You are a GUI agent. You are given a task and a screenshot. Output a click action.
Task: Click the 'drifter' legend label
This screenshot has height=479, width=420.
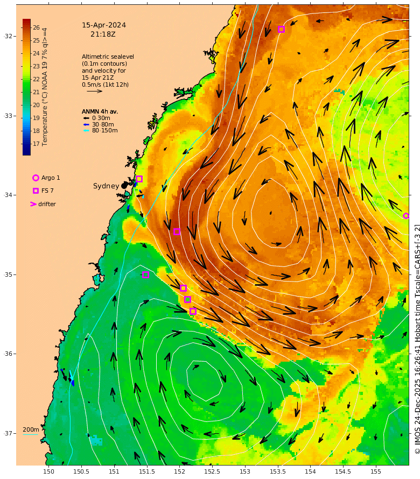(x=47, y=204)
